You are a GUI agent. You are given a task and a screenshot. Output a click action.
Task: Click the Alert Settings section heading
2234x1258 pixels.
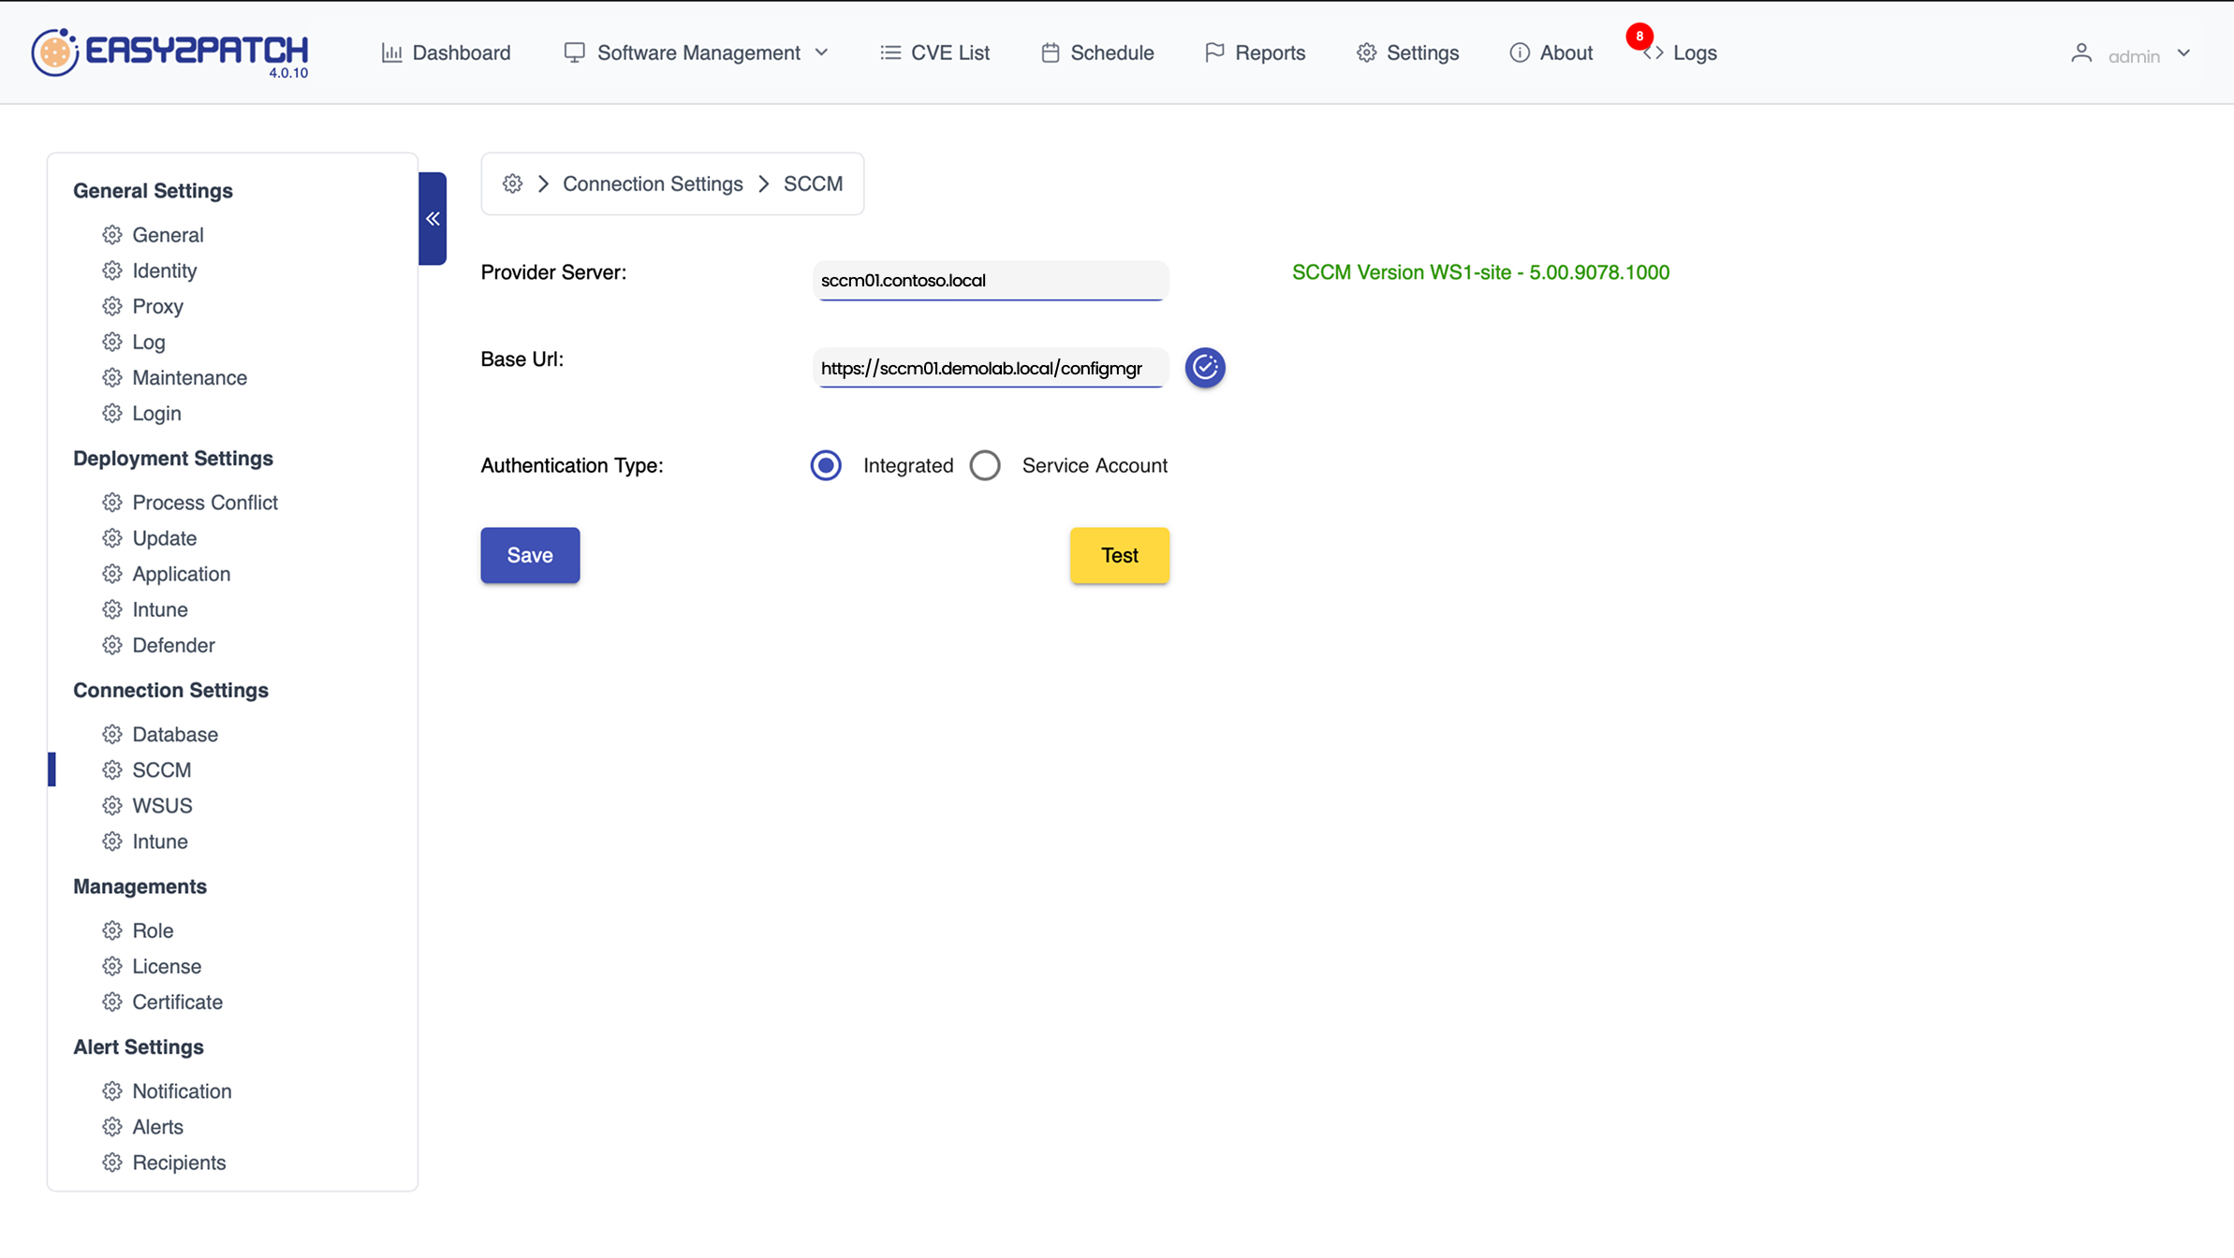[139, 1046]
